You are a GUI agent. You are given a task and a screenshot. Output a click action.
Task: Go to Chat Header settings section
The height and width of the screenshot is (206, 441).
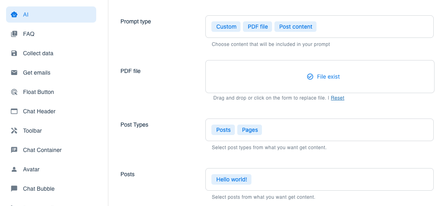[39, 111]
